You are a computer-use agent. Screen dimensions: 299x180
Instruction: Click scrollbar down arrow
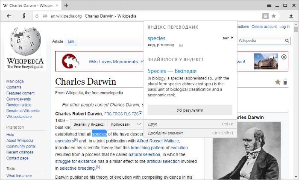296,177
